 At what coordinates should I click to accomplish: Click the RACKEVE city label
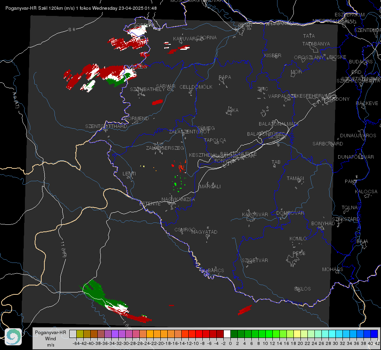367,103
